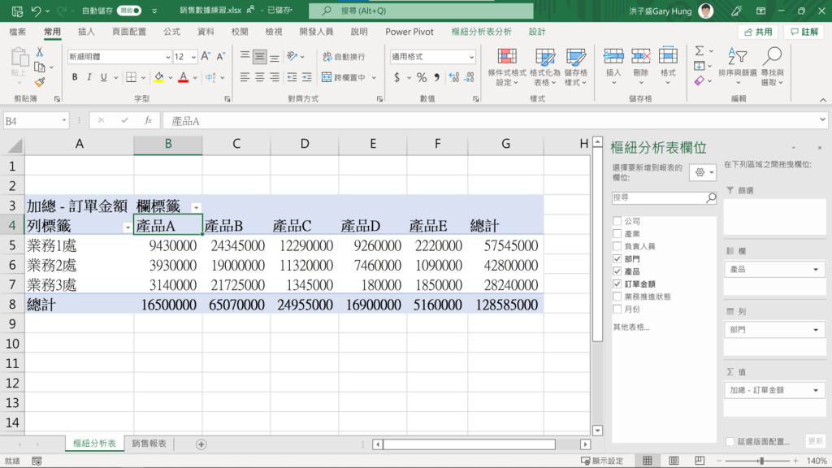
Task: Switch to the 插入 (Insert) ribbon tab
Action: (86, 32)
